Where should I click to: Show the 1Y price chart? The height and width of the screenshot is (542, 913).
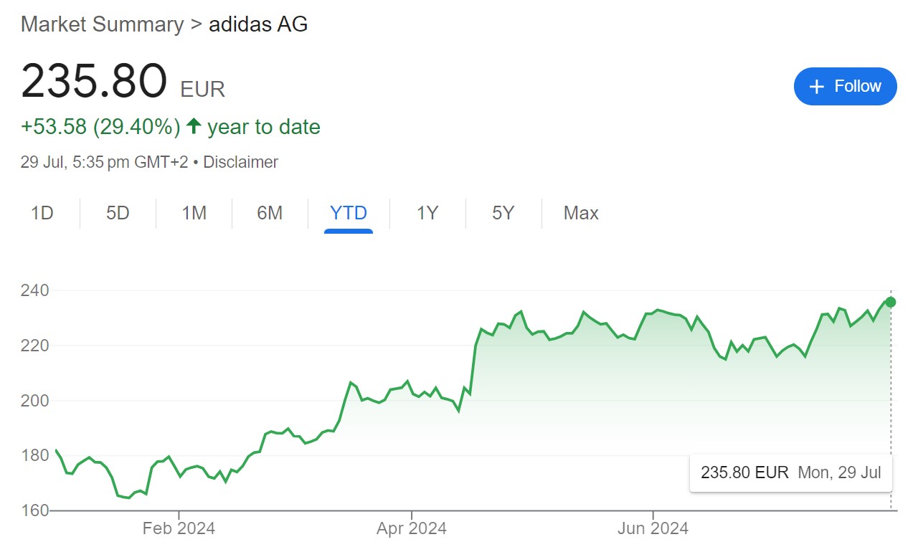427,213
